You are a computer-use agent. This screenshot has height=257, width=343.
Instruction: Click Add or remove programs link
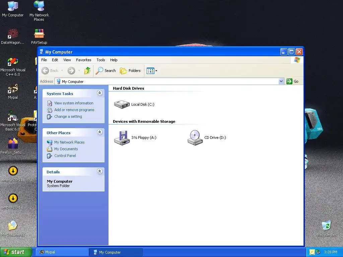point(74,110)
